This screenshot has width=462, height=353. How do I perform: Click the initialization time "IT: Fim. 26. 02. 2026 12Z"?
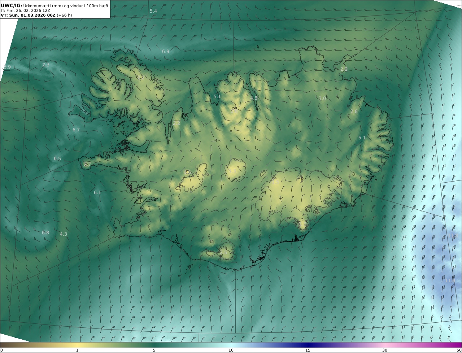click(x=26, y=10)
